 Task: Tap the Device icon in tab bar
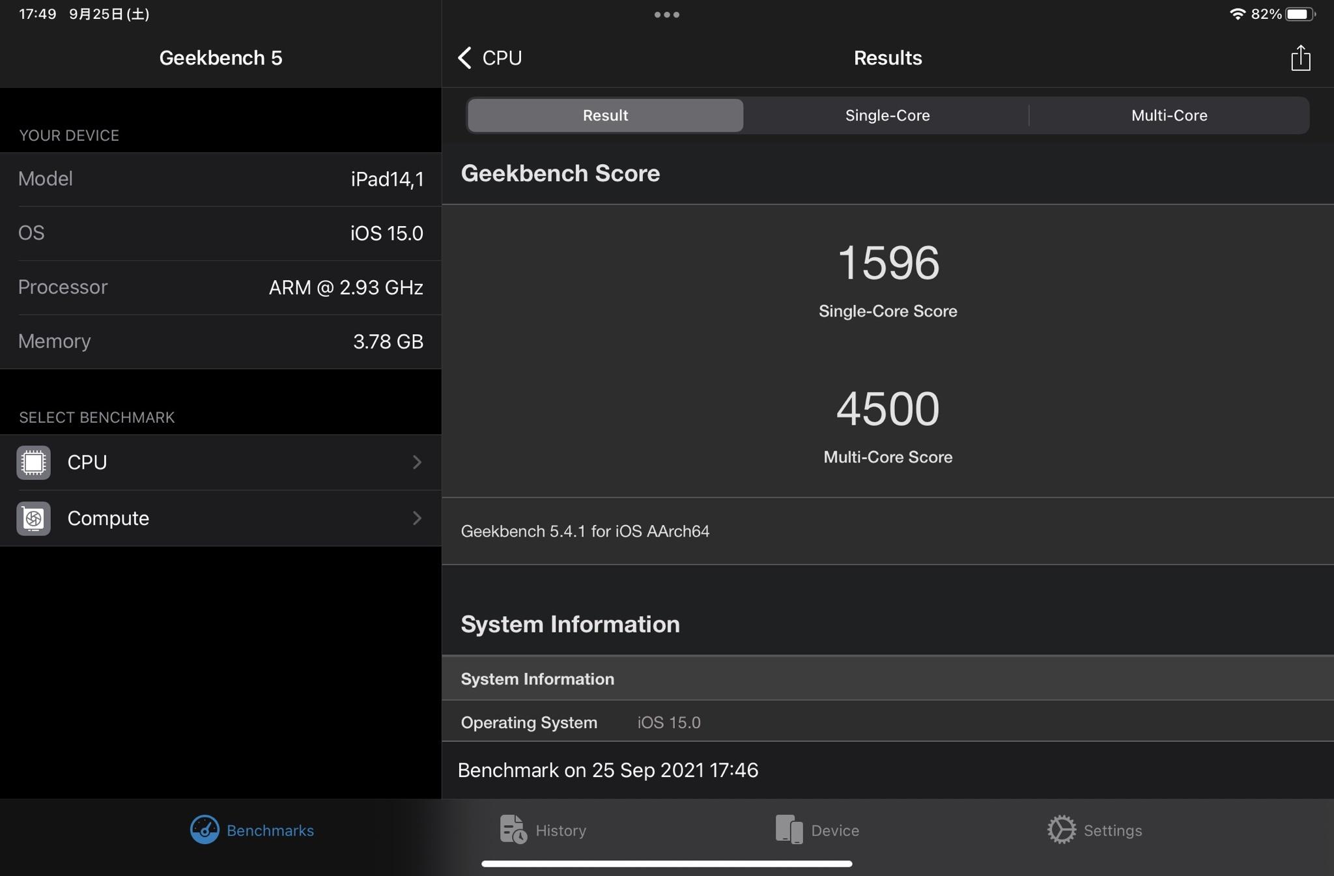tap(789, 830)
